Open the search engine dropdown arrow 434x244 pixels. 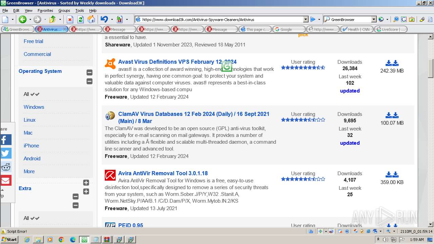click(387, 19)
